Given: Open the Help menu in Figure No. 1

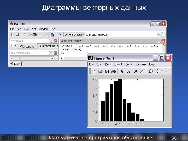Looking at the screenshot, I should [152, 64].
